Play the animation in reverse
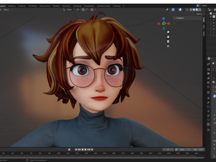The width and height of the screenshot is (216, 162). pos(82,149)
